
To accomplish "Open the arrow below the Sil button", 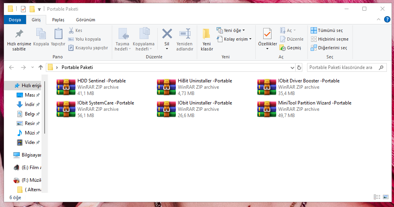I will [x=167, y=49].
